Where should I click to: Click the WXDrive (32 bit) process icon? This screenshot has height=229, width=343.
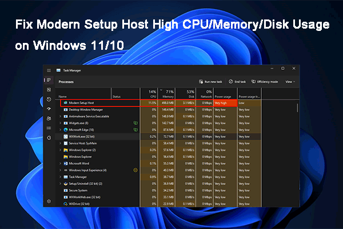coord(65,204)
